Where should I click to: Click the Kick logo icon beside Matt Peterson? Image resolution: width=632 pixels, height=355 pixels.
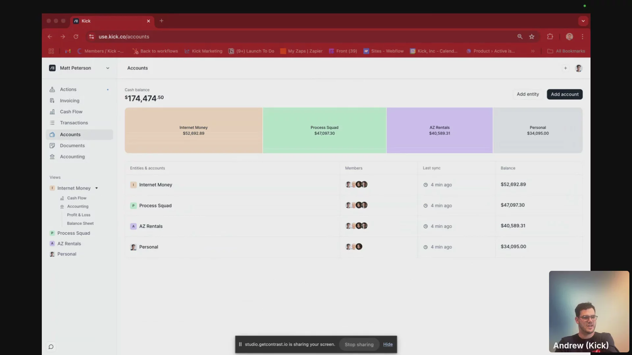click(52, 68)
